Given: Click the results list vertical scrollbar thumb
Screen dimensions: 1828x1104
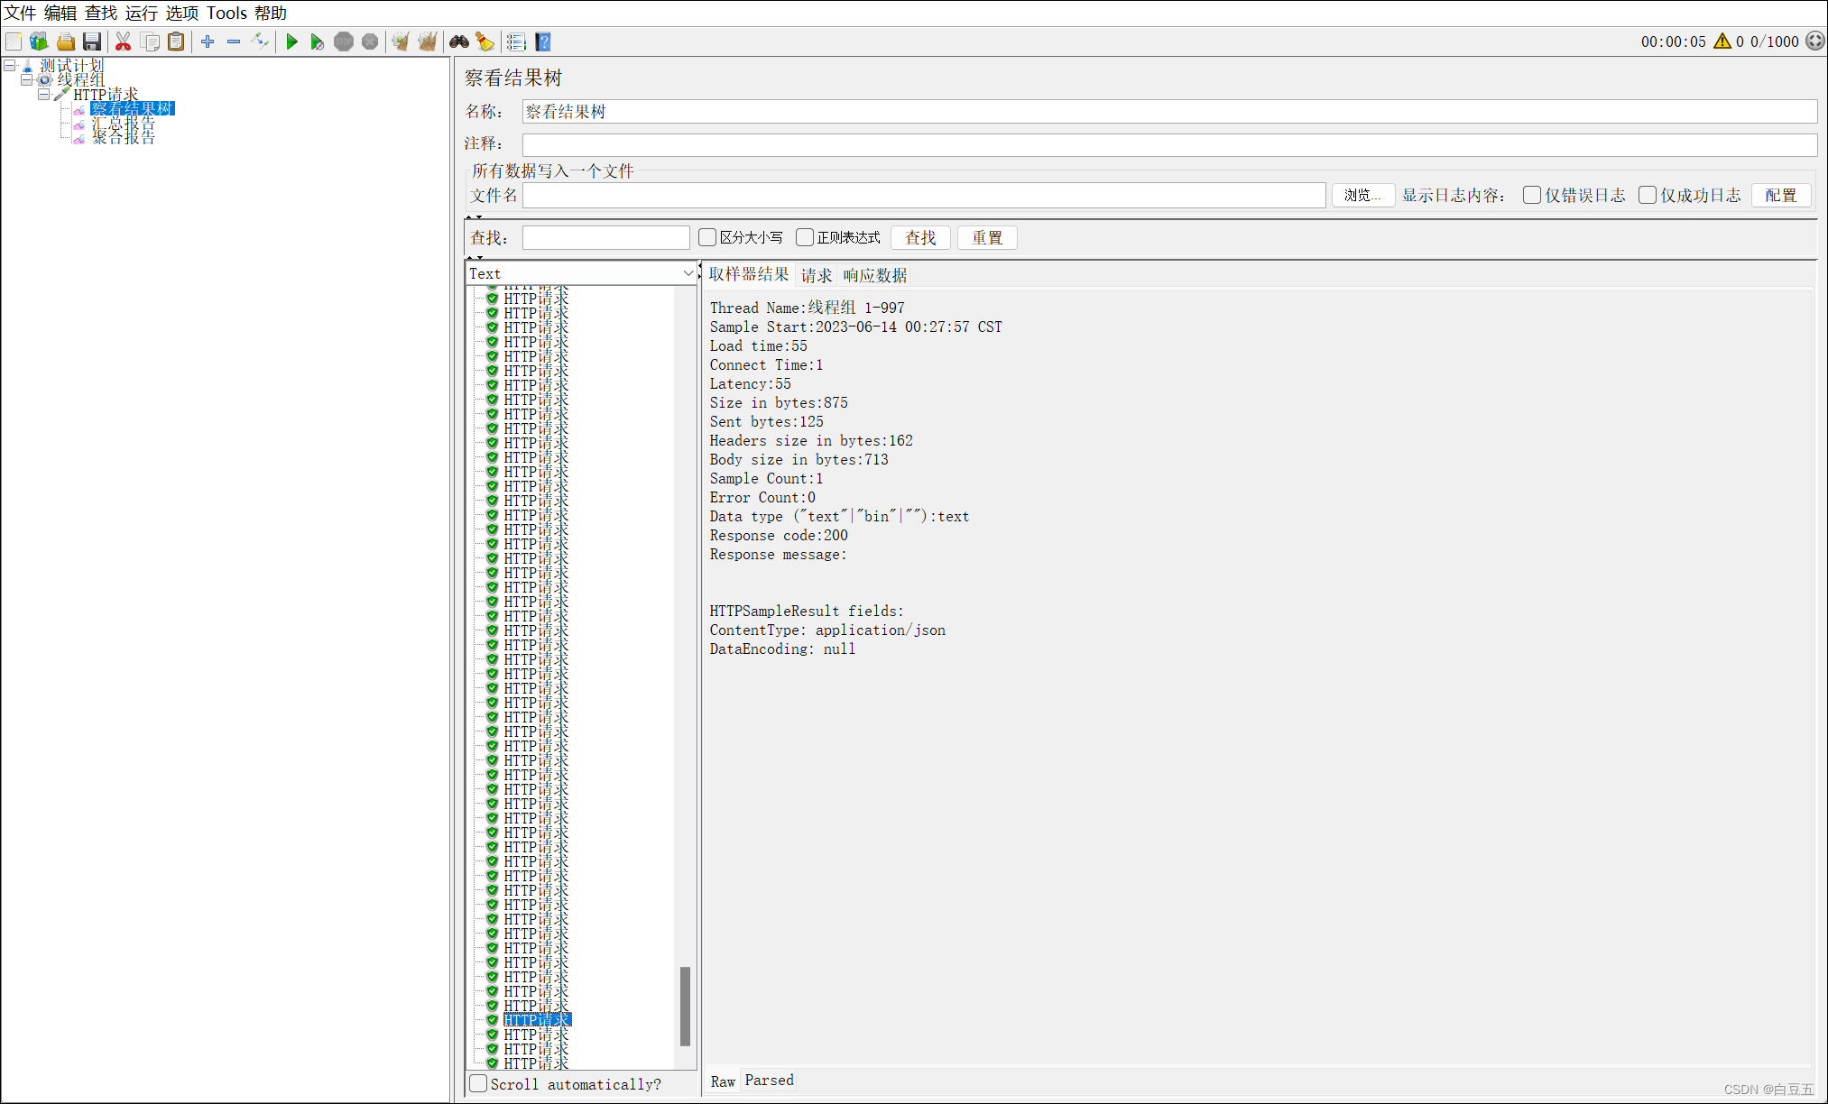Looking at the screenshot, I should coord(685,1005).
